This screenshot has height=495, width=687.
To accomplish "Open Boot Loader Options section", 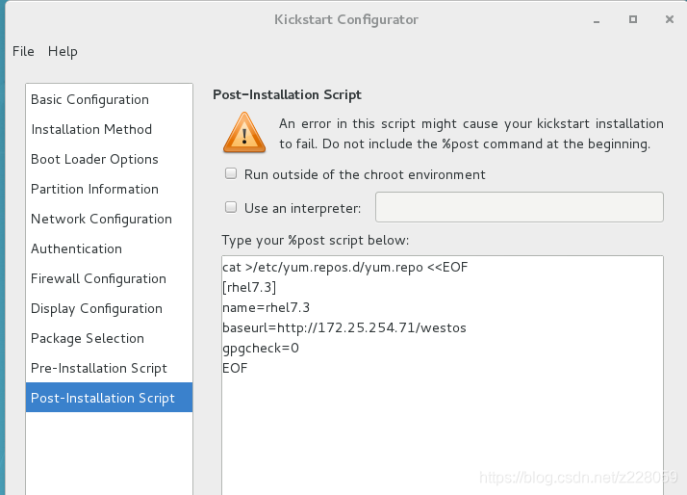I will point(94,159).
